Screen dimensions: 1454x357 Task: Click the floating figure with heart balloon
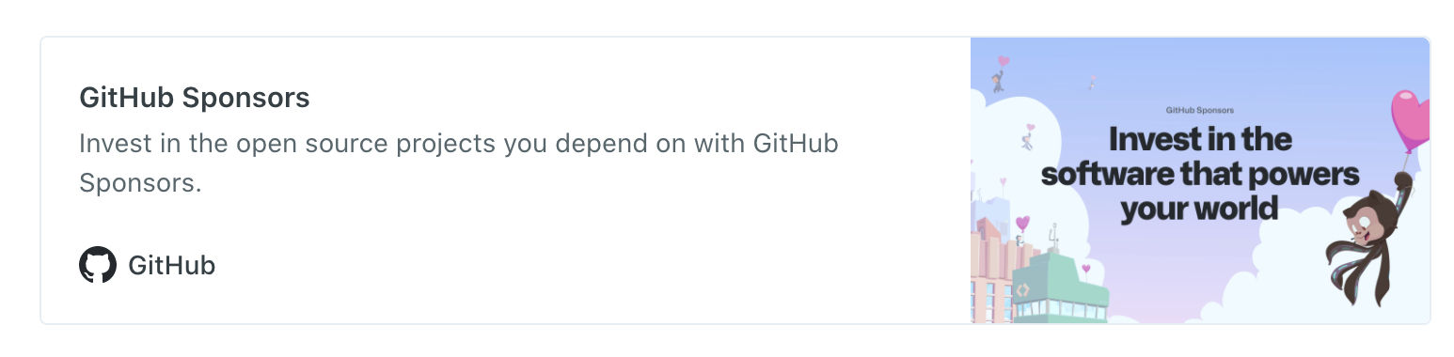point(1000,72)
